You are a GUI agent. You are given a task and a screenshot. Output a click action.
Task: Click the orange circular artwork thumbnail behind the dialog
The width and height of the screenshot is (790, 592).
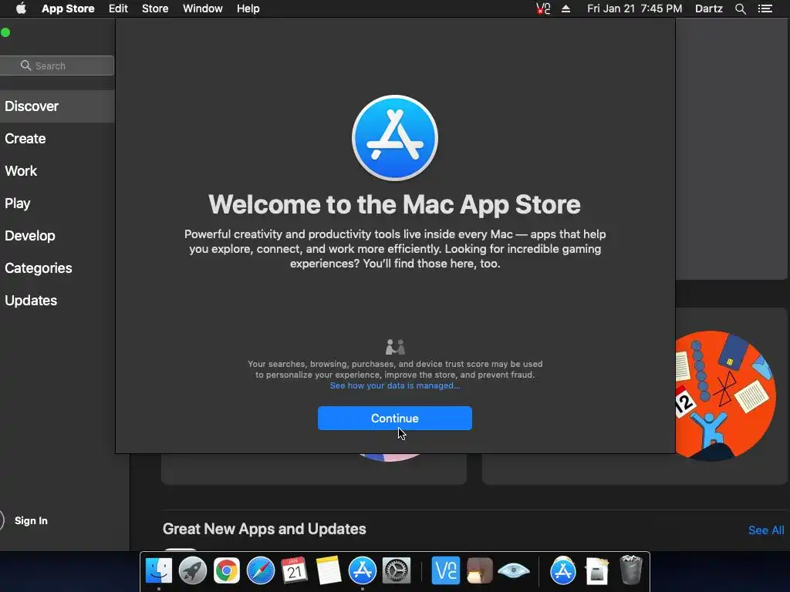[725, 395]
